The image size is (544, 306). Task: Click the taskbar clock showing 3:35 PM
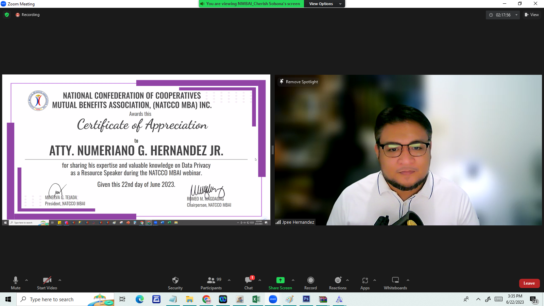(515, 299)
